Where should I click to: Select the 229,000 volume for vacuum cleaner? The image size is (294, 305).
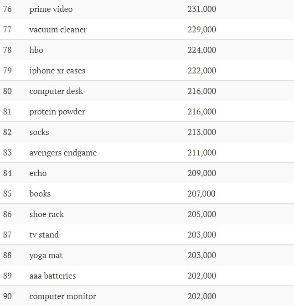(202, 30)
